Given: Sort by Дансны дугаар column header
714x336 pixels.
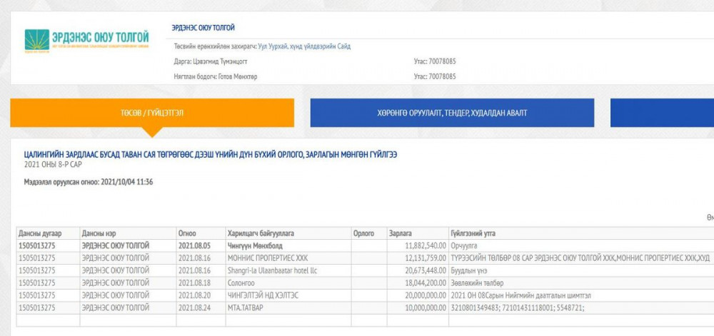Looking at the screenshot, I should click(x=48, y=233).
